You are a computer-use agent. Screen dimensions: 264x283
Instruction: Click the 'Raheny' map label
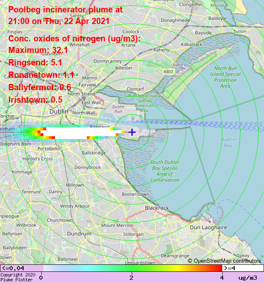161,50
